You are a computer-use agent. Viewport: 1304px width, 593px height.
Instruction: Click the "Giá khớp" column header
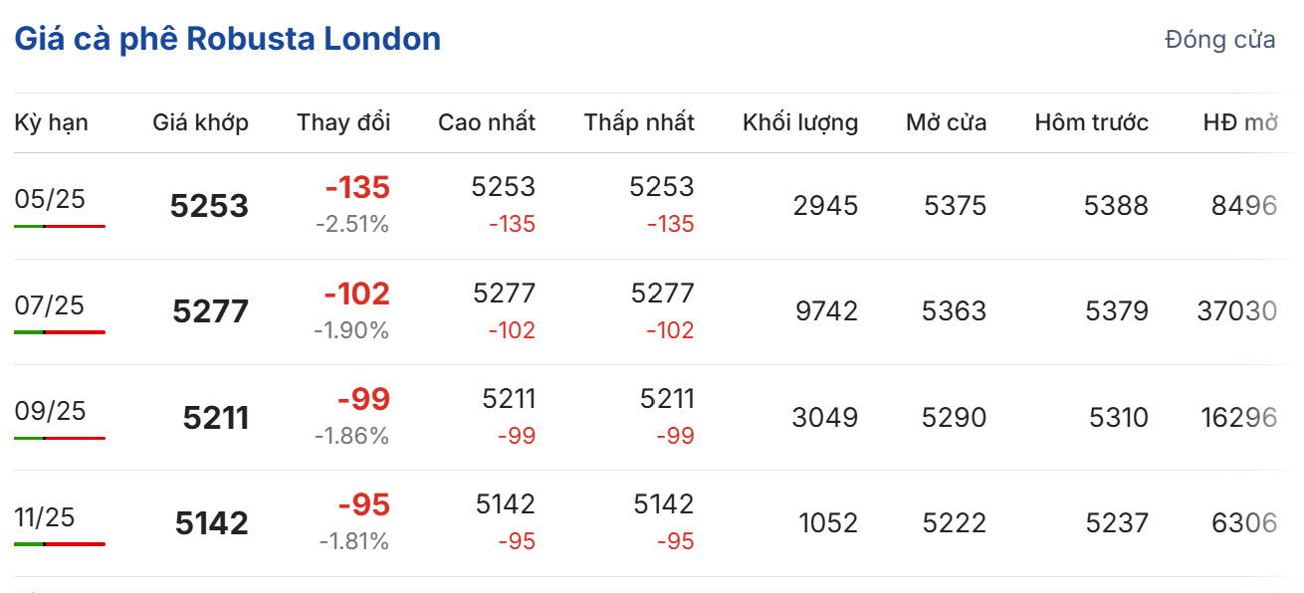tap(200, 122)
